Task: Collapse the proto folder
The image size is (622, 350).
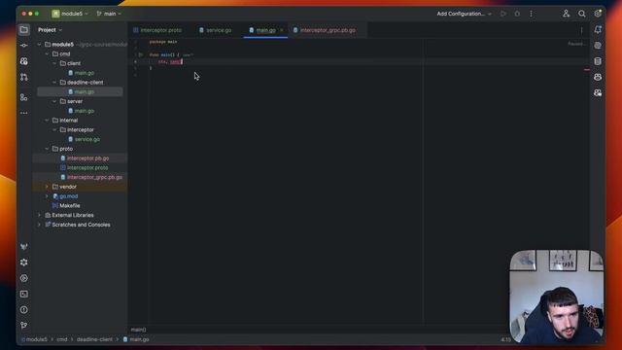Action: coord(47,149)
